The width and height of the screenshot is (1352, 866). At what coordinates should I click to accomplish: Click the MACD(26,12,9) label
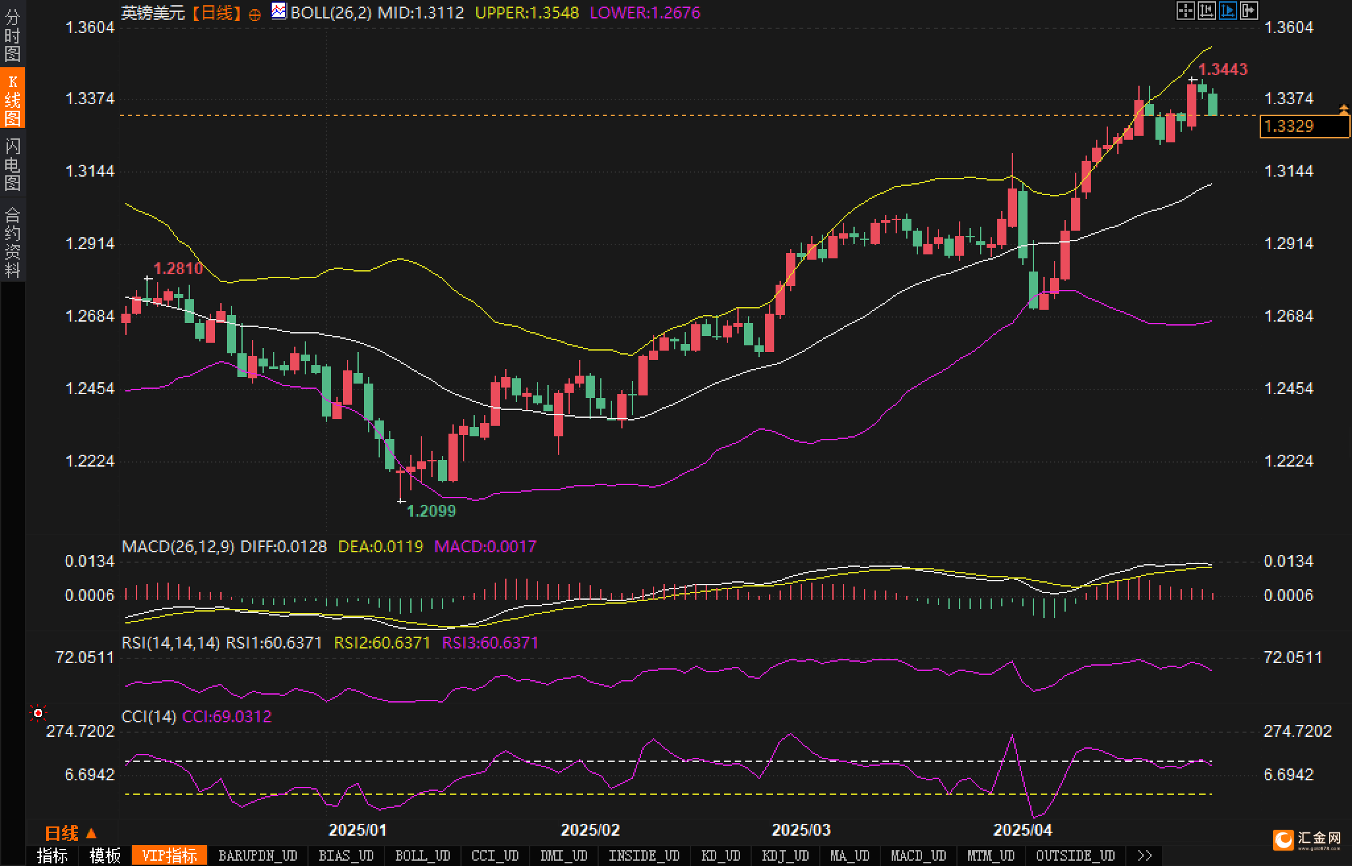(178, 546)
